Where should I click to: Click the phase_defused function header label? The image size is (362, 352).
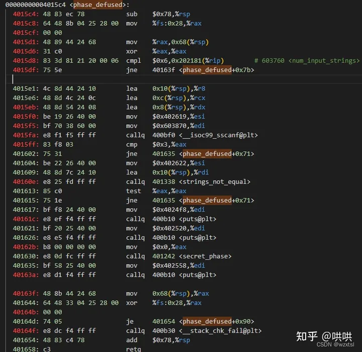pyautogui.click(x=99, y=5)
